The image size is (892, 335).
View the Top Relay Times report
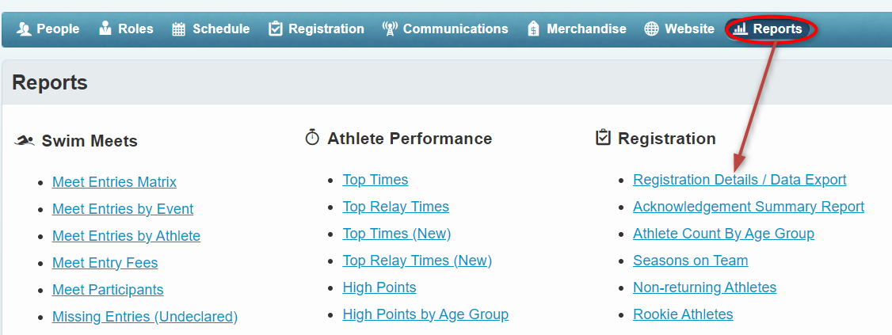[395, 207]
